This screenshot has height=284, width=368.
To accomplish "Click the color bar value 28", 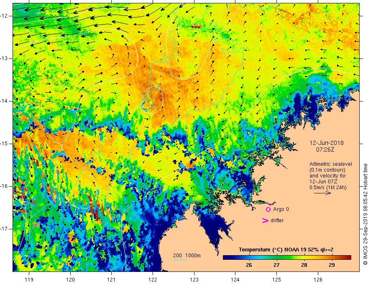I will coord(304,265).
